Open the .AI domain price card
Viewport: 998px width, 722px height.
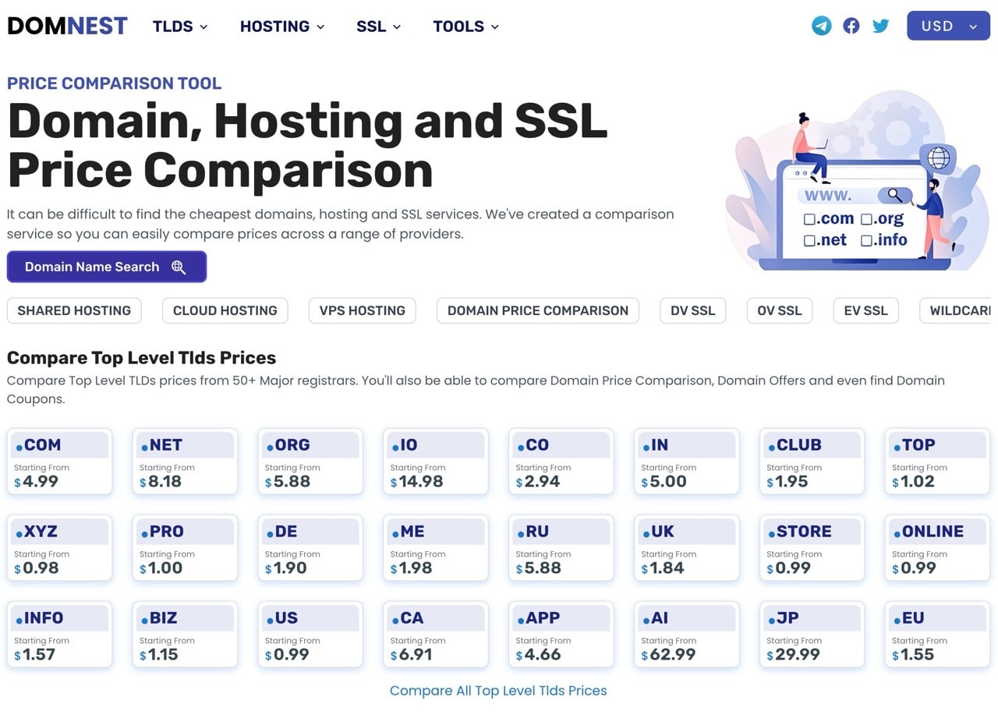click(686, 635)
